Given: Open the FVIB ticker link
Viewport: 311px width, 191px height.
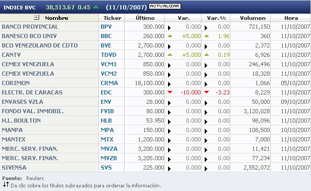Looking at the screenshot, I should click(107, 111).
